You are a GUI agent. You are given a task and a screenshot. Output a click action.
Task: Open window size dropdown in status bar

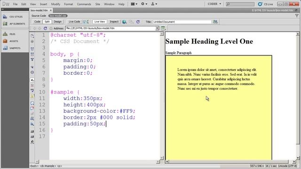click(257, 166)
